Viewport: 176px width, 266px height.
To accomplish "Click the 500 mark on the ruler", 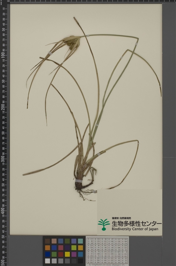I will click(x=3, y=262).
